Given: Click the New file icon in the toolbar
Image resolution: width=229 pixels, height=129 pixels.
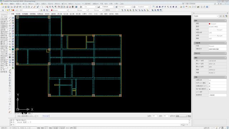Looking at the screenshot, I should coord(3,7).
